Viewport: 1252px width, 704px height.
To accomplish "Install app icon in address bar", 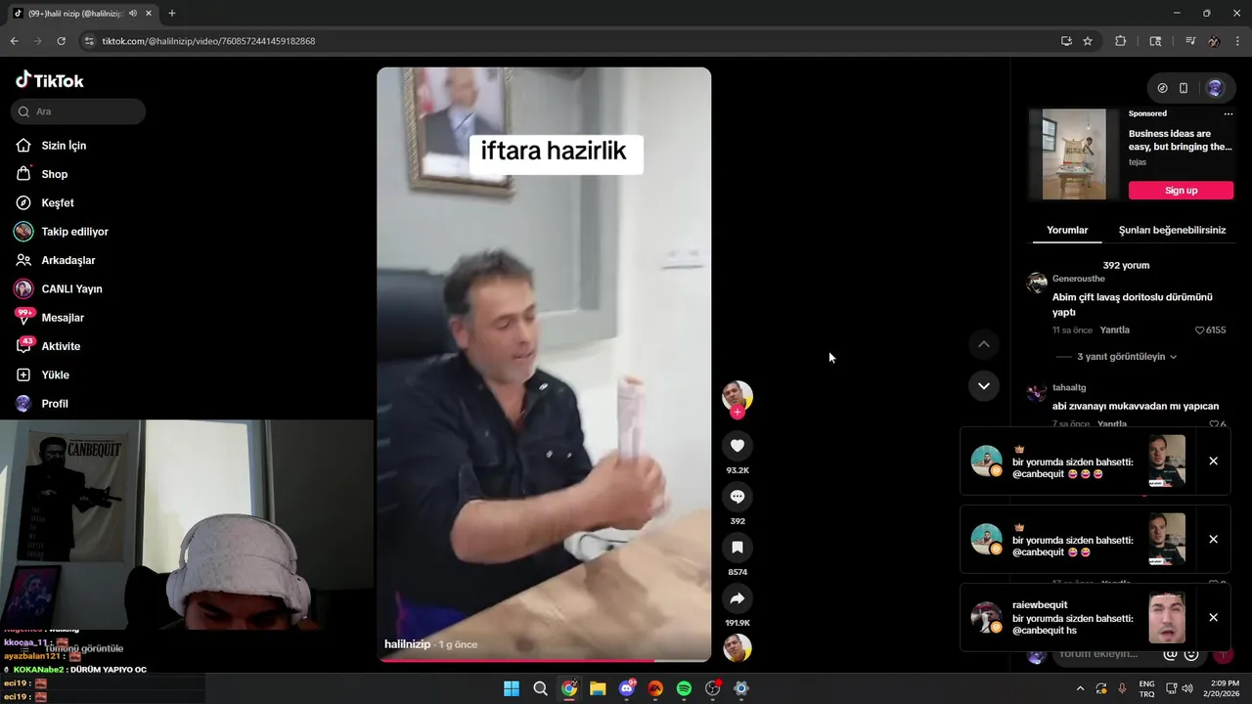I will coord(1066,41).
